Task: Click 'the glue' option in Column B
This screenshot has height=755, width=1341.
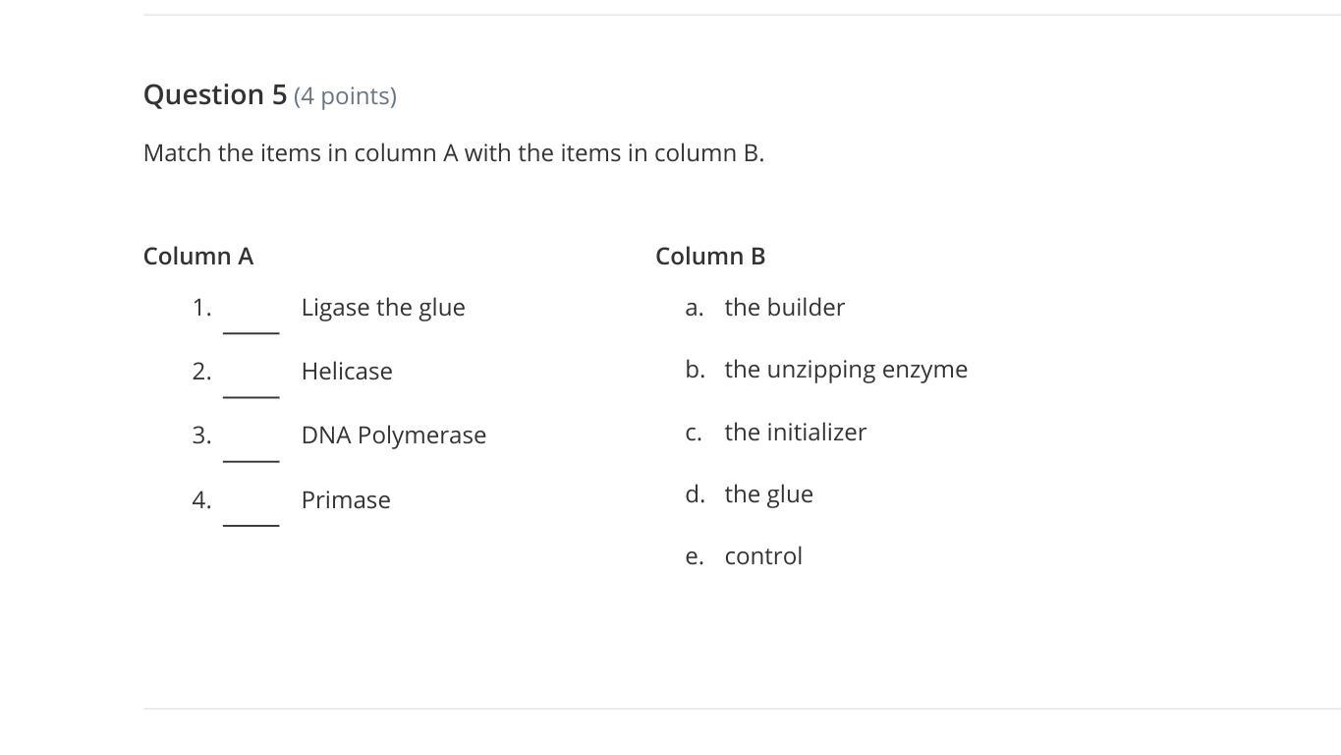Action: pyautogui.click(x=768, y=494)
